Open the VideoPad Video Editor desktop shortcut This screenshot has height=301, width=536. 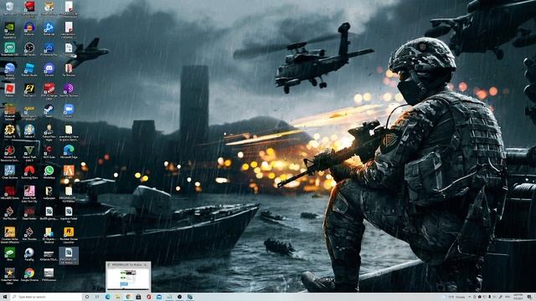pos(9,275)
